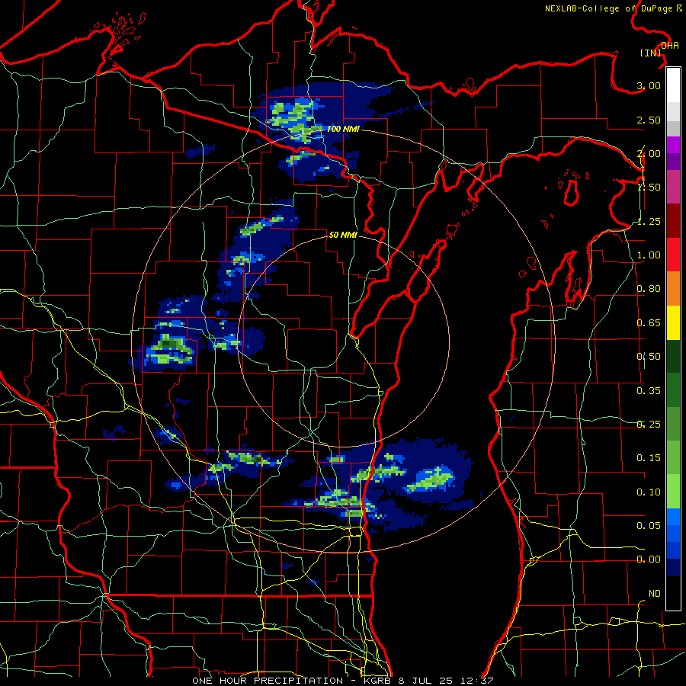
Task: Pick the yellow legend swatch
Action: click(x=673, y=322)
